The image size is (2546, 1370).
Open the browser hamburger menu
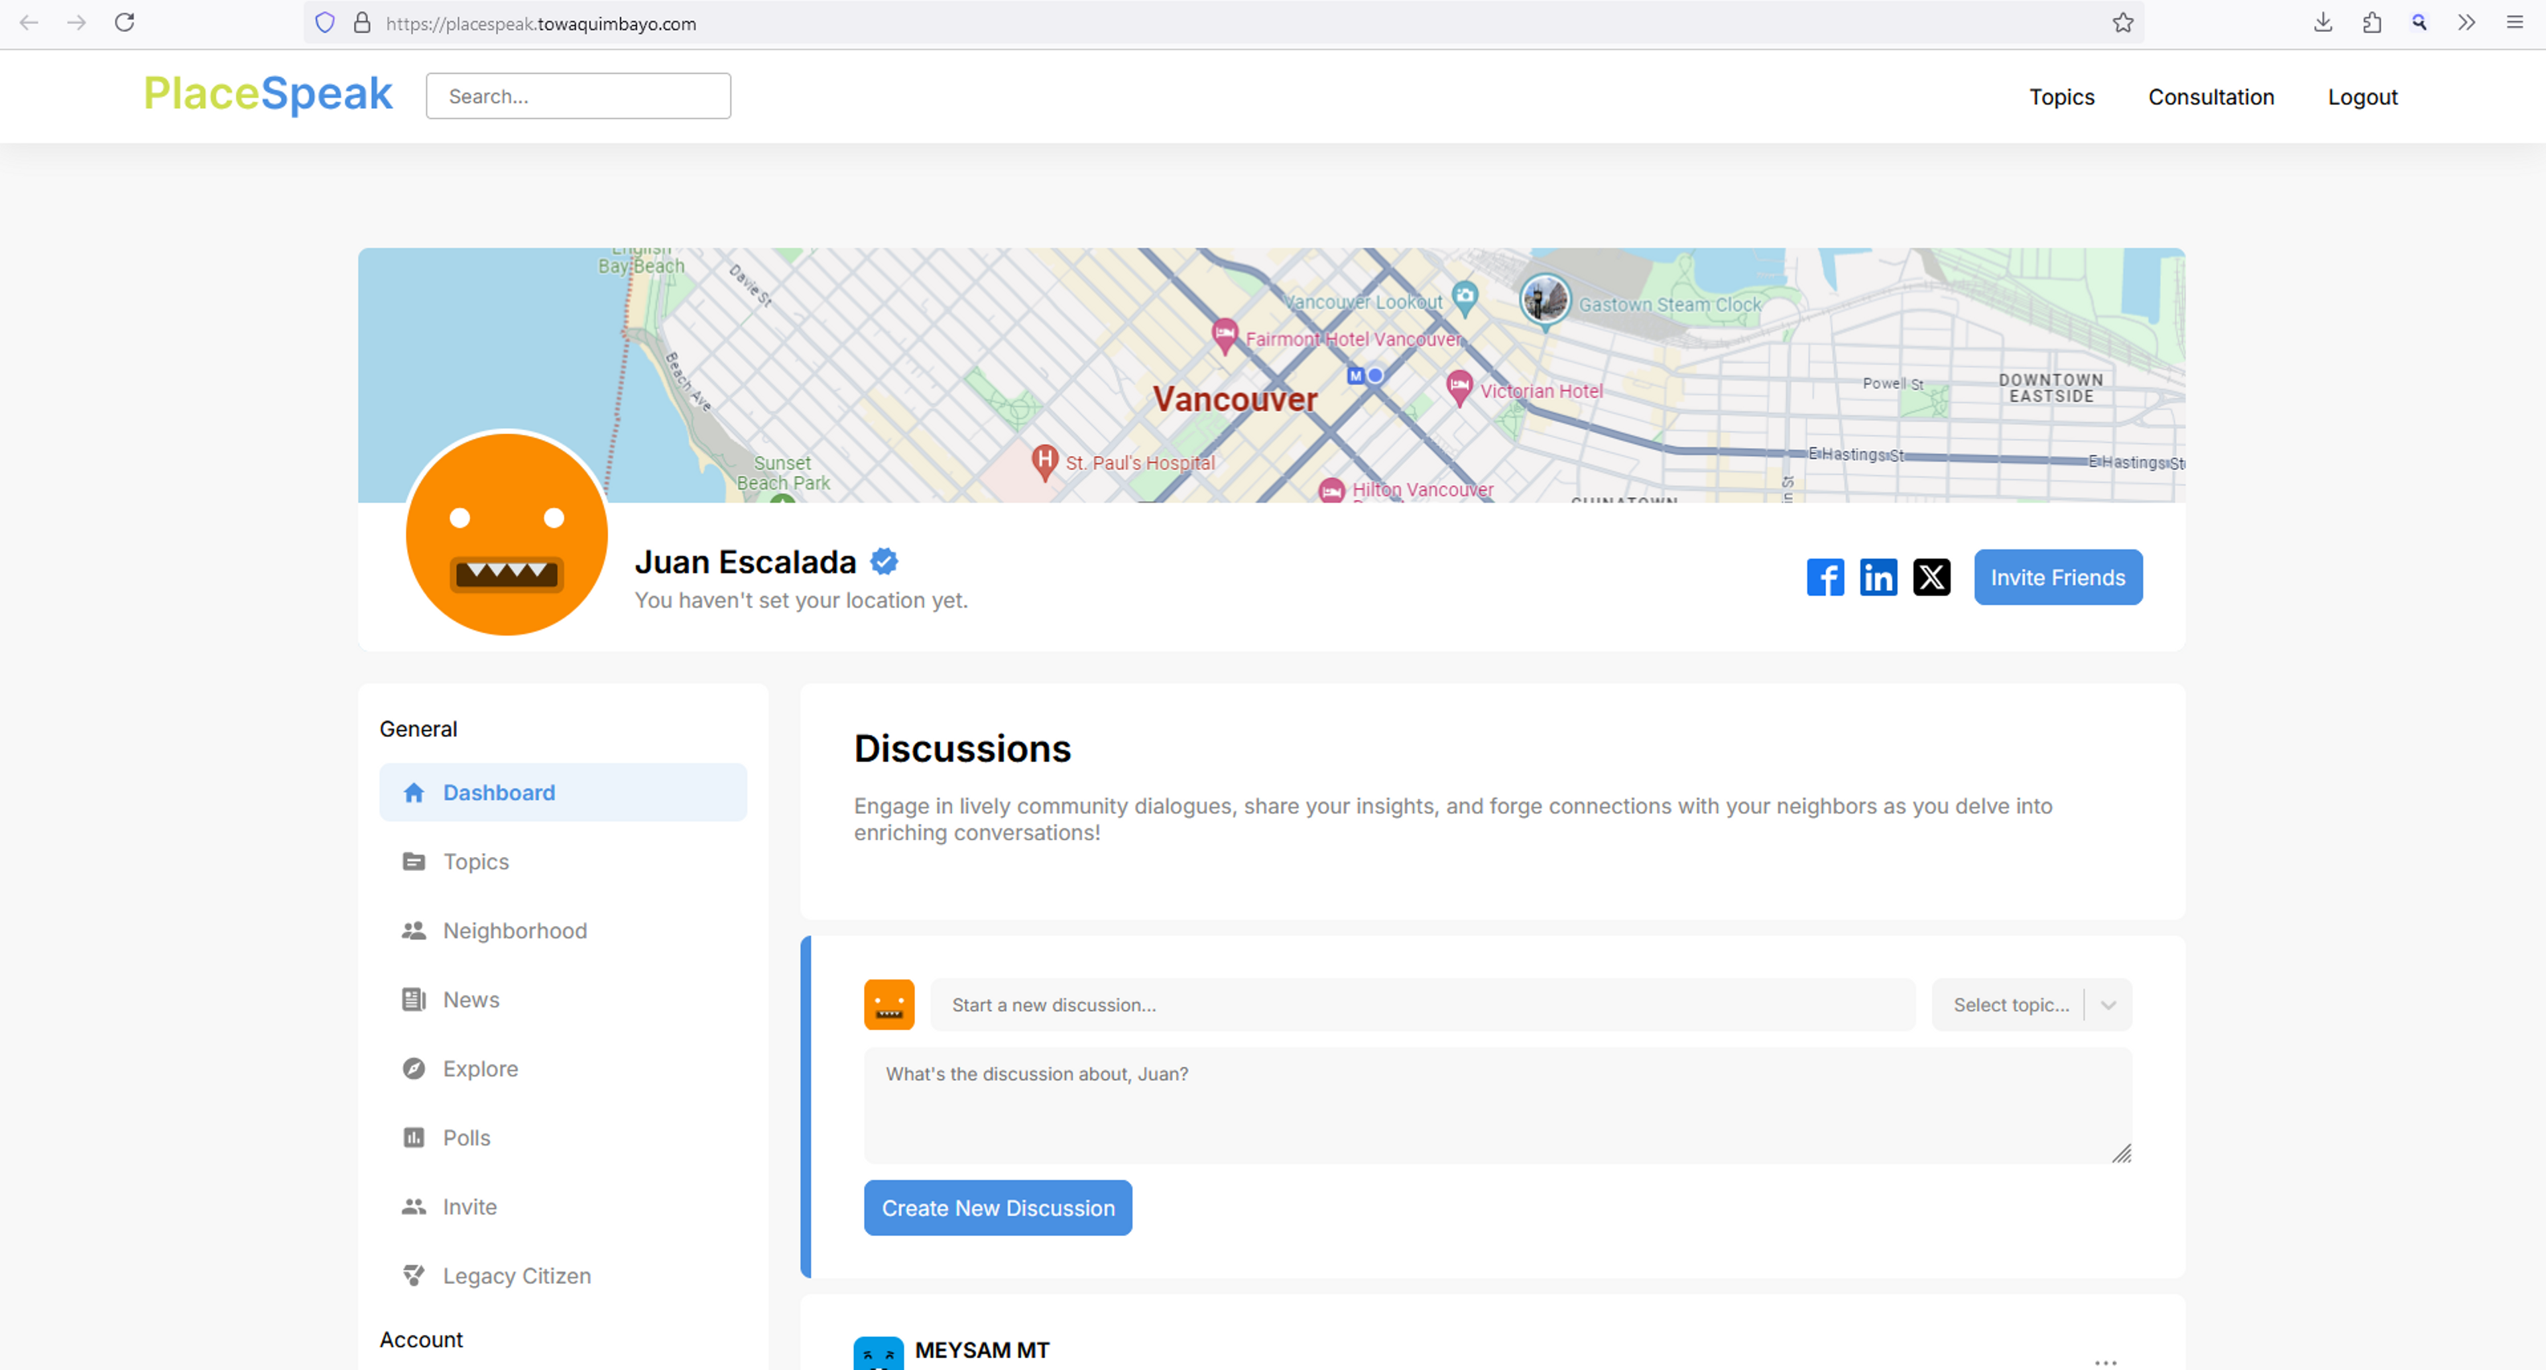[x=2514, y=23]
